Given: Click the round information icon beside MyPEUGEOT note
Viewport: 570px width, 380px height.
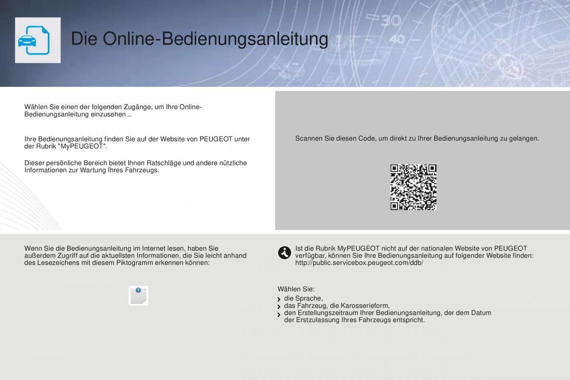Looking at the screenshot, I should tap(285, 253).
